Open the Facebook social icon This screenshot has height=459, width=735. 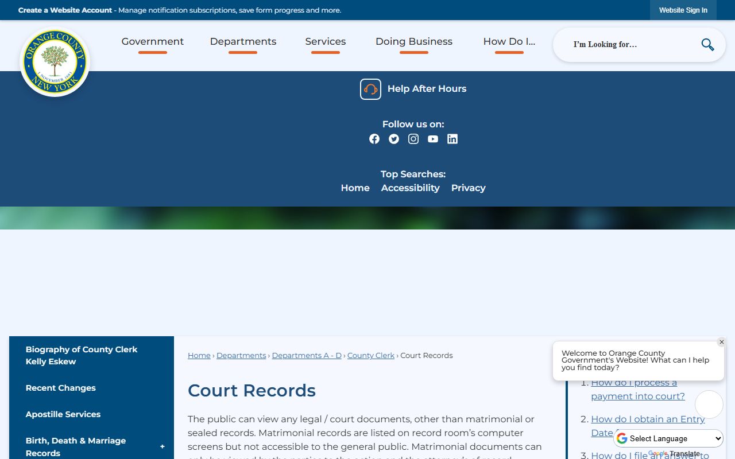click(374, 139)
